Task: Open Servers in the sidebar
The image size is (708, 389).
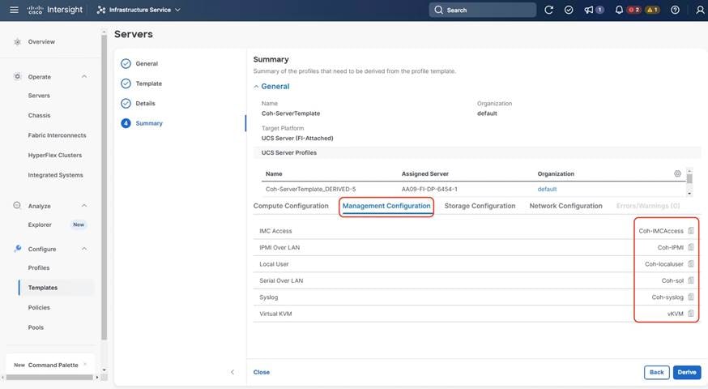Action: (39, 96)
